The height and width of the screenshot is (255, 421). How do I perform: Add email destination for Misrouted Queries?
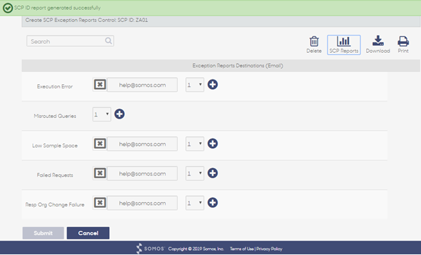[119, 114]
